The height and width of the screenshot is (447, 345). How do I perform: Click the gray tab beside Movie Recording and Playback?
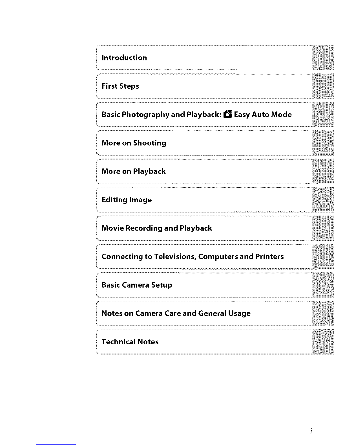tap(323, 228)
